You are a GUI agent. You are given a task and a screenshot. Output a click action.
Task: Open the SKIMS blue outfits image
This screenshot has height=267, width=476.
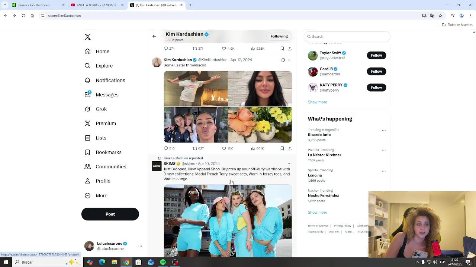(228, 221)
